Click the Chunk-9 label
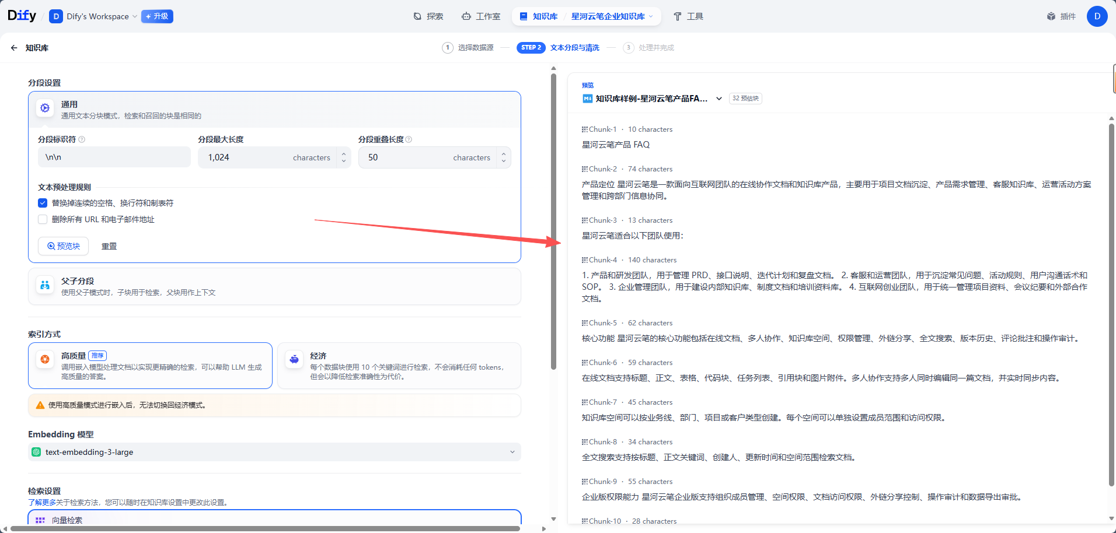1116x533 pixels. [603, 482]
